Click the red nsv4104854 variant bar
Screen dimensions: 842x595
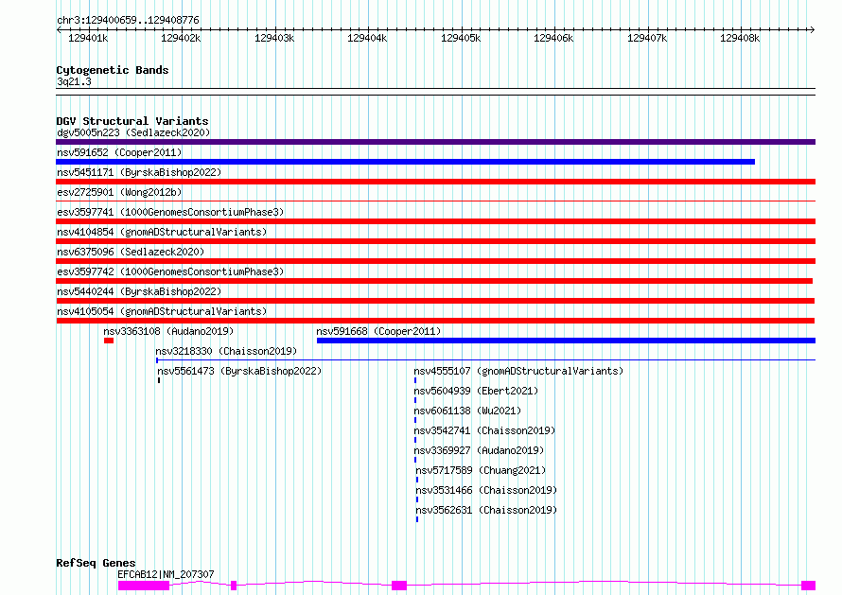pos(435,241)
